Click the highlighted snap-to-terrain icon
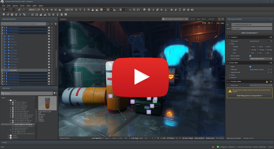Viewport: 274px width, 149px height. [x=97, y=10]
